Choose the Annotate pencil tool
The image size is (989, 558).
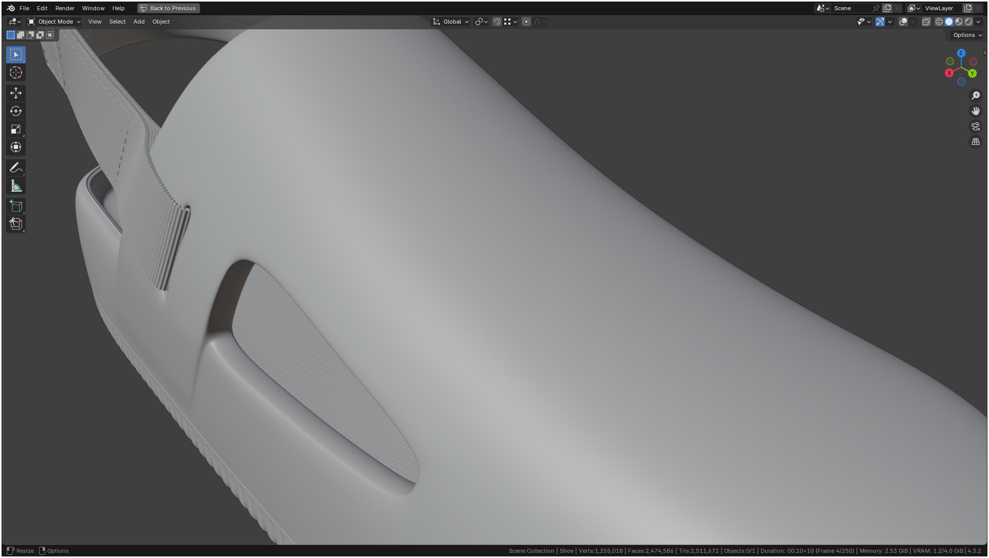(16, 168)
